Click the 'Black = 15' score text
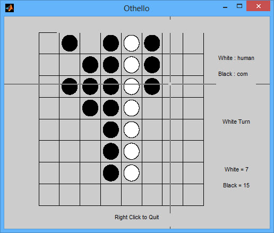The image size is (274, 233). tap(236, 185)
